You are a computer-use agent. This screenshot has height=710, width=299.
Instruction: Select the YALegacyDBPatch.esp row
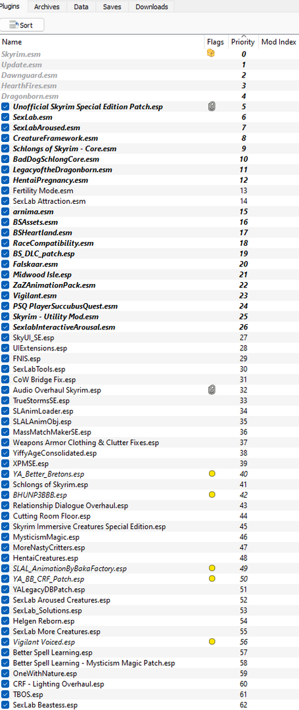[149, 589]
